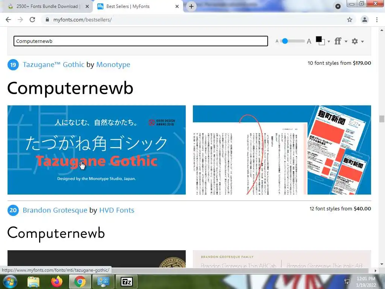Click the rank 20 badge
385x289 pixels.
tap(13, 210)
